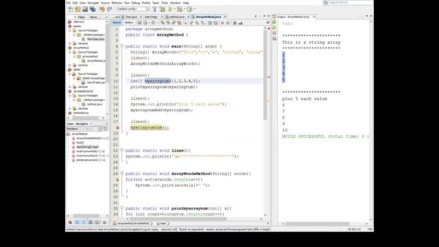The height and width of the screenshot is (247, 439).
Task: Click the Debug Project toolbar icon
Action: tap(180, 9)
